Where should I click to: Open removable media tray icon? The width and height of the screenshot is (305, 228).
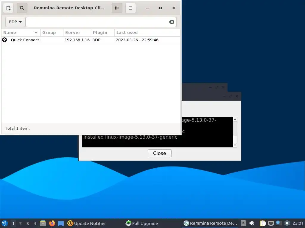coord(243,223)
